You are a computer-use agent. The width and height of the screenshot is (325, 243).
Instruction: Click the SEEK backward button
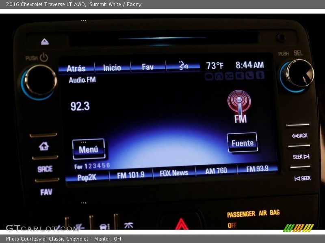coord(303,178)
